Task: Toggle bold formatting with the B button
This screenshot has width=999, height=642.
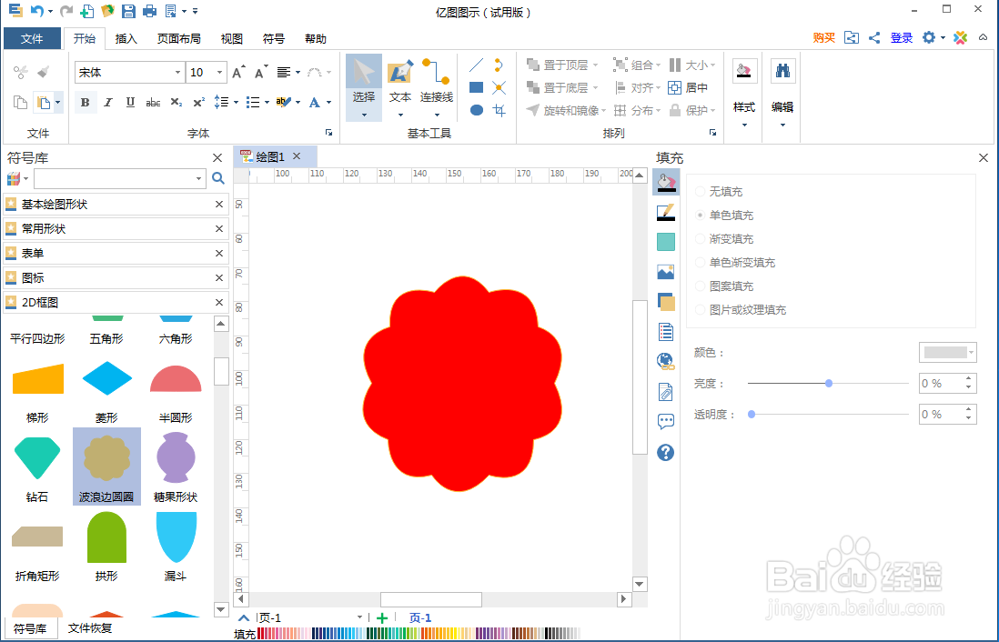Action: [85, 102]
